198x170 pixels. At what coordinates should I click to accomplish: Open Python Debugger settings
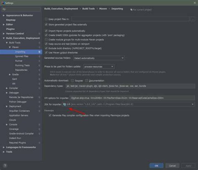(18, 102)
